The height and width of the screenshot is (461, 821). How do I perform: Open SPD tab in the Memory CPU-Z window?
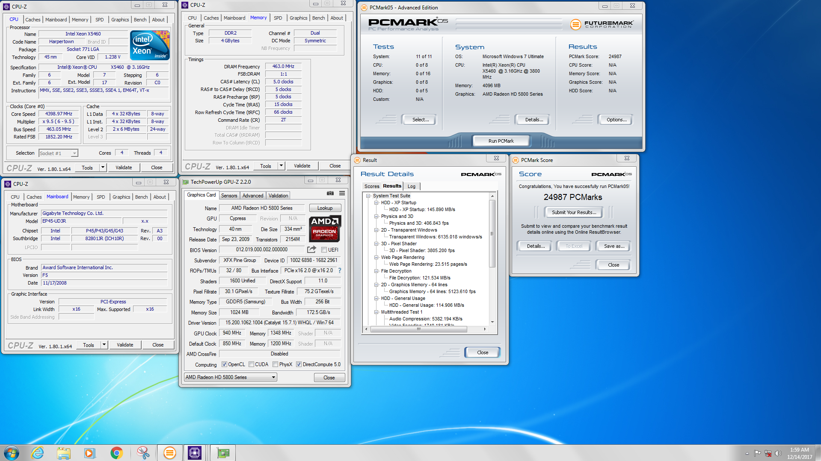(278, 18)
